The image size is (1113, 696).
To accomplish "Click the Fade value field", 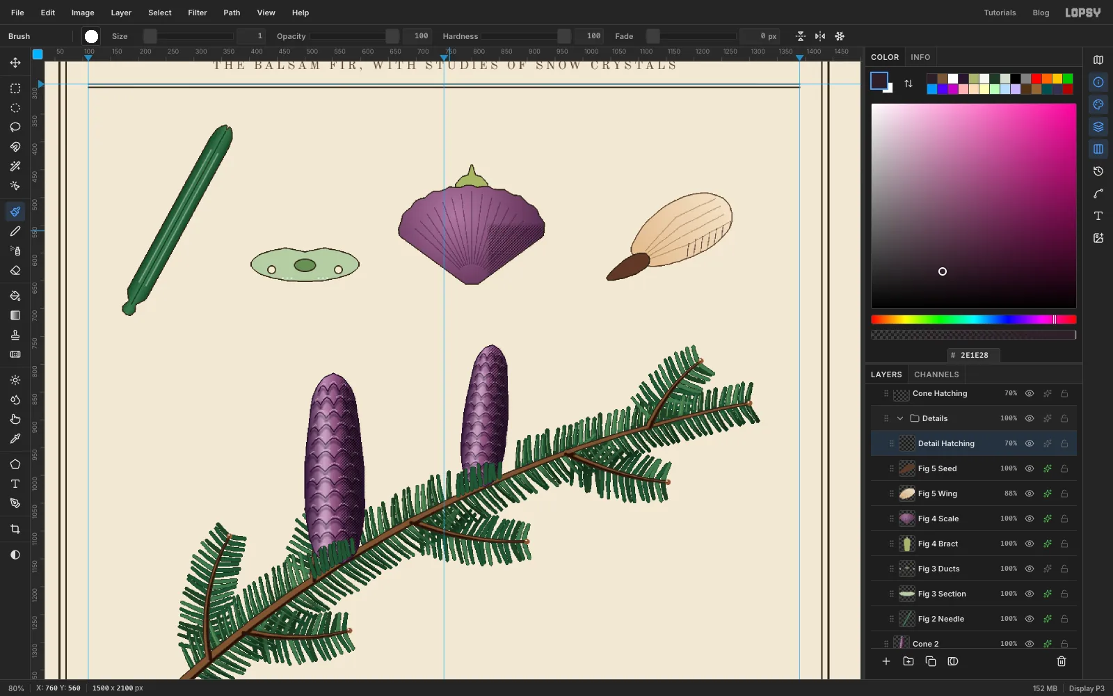I will click(x=760, y=36).
